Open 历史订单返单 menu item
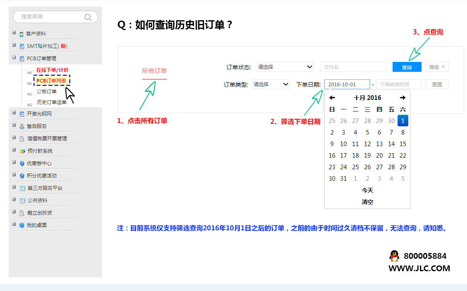Image resolution: width=467 pixels, height=291 pixels. [52, 102]
